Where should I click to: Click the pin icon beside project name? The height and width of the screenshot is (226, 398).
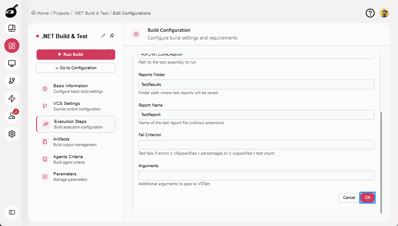tap(112, 36)
